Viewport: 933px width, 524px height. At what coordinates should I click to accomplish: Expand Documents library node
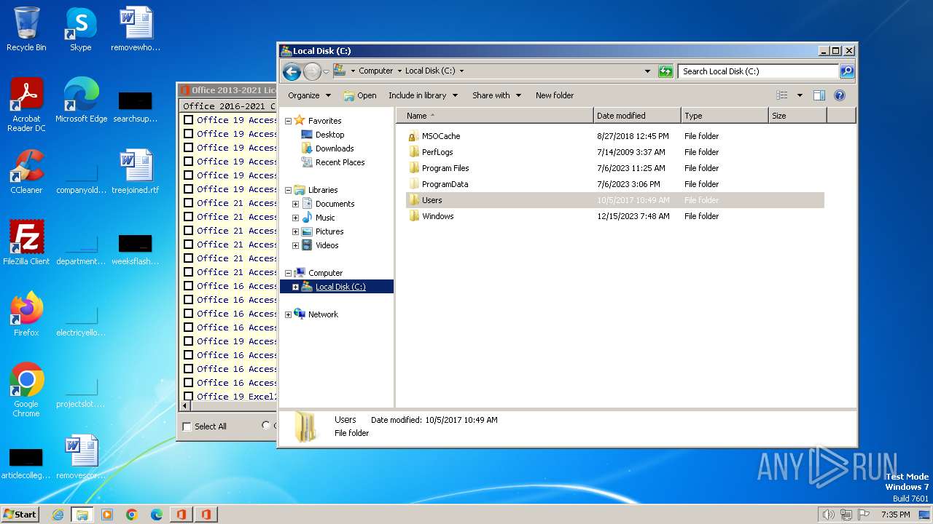point(295,204)
